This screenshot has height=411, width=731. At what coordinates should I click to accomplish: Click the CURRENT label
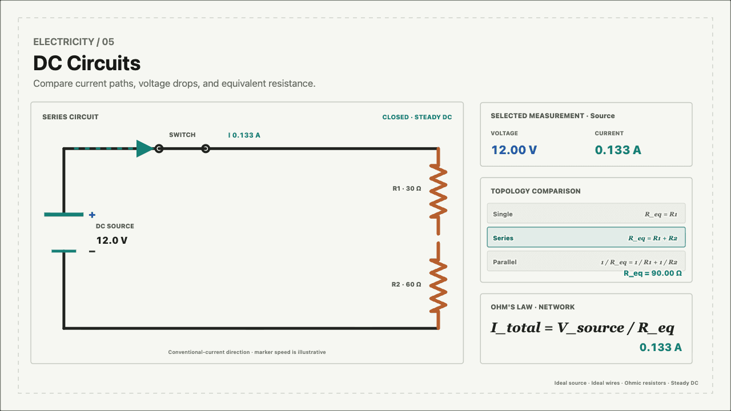click(609, 133)
